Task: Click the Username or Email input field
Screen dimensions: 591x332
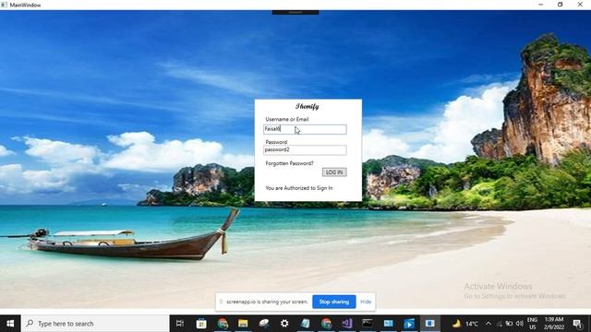Action: 305,129
